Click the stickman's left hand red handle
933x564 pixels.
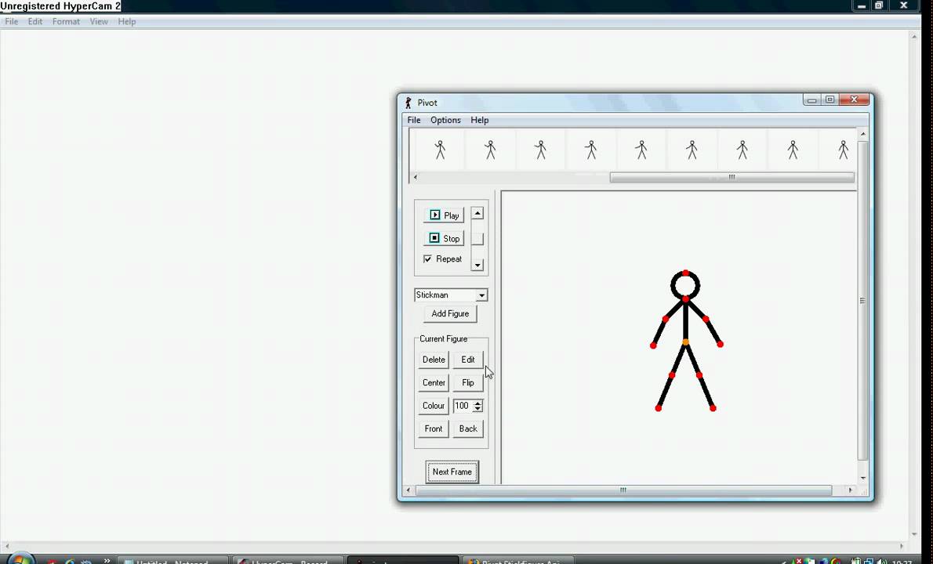653,345
